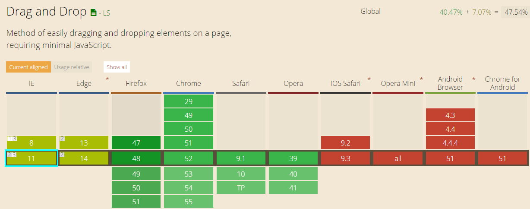Screen dimensions: 530x209
Task: Click the Chrome for Android header
Action: coord(502,83)
